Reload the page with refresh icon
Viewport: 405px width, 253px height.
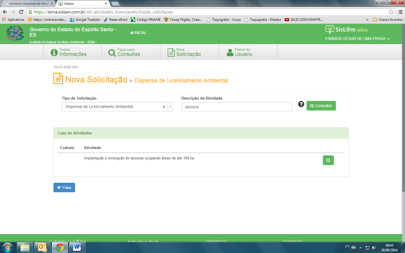(x=21, y=12)
